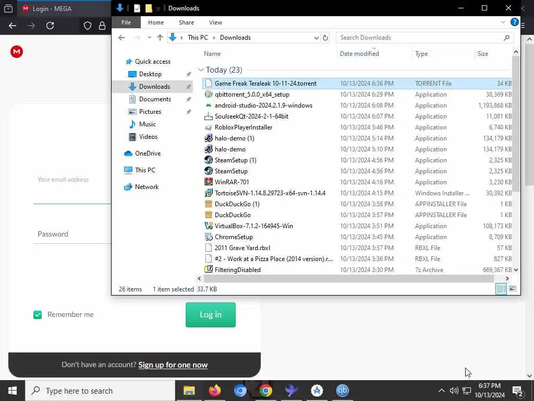
Task: Open Firefox from the taskbar
Action: [214, 391]
